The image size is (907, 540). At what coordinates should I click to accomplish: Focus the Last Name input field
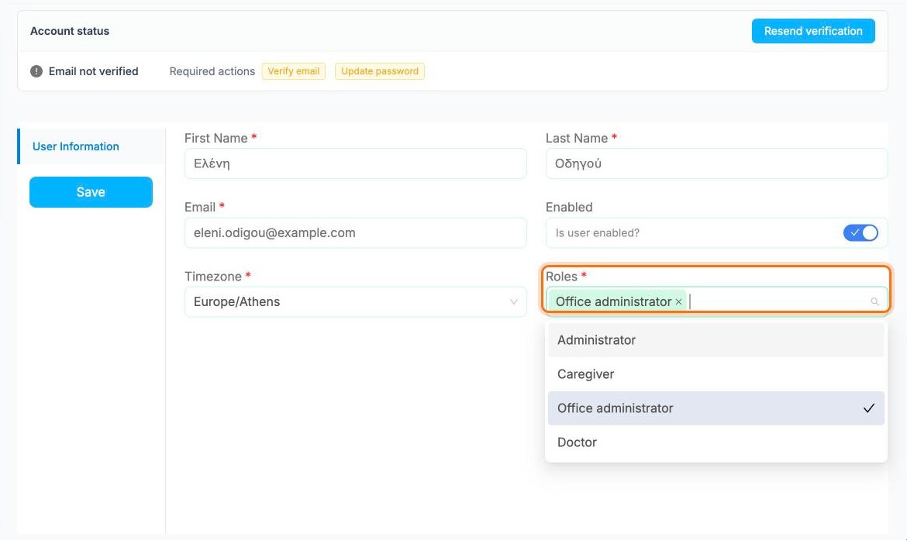(x=716, y=163)
